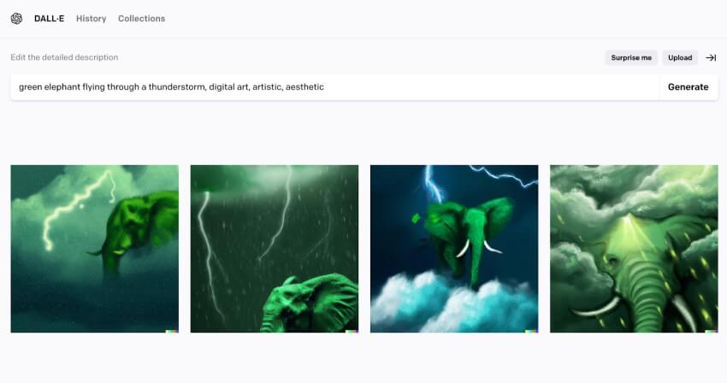727x383 pixels.
Task: Click the Upload button
Action: click(680, 57)
